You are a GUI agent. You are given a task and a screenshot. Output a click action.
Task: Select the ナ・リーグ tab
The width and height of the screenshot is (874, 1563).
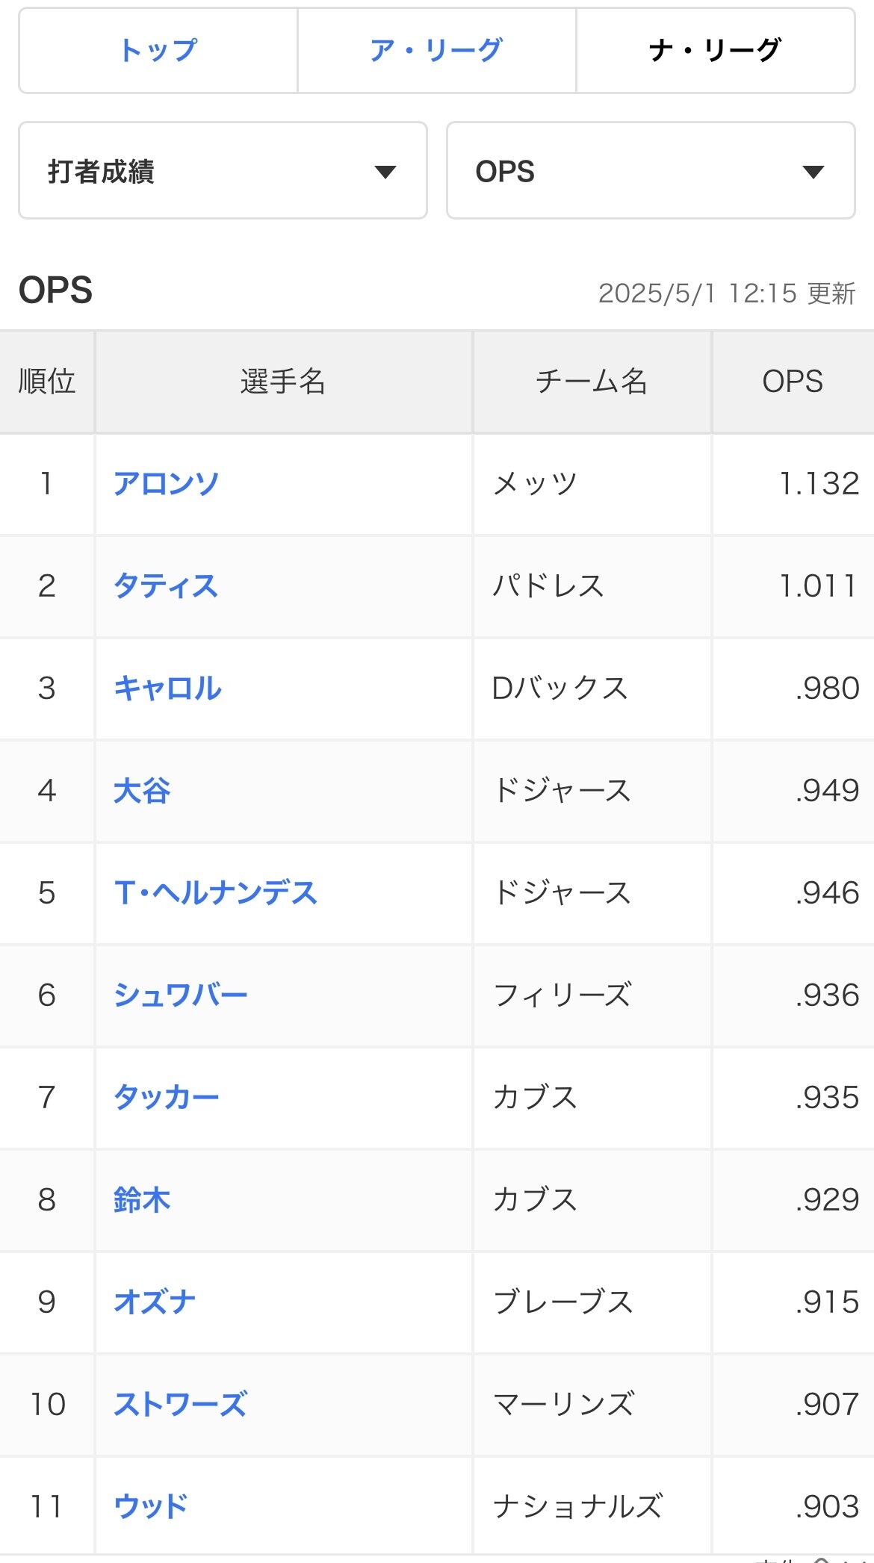(715, 51)
